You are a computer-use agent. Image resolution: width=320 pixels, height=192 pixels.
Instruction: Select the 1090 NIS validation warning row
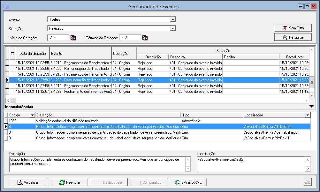(x=96, y=121)
